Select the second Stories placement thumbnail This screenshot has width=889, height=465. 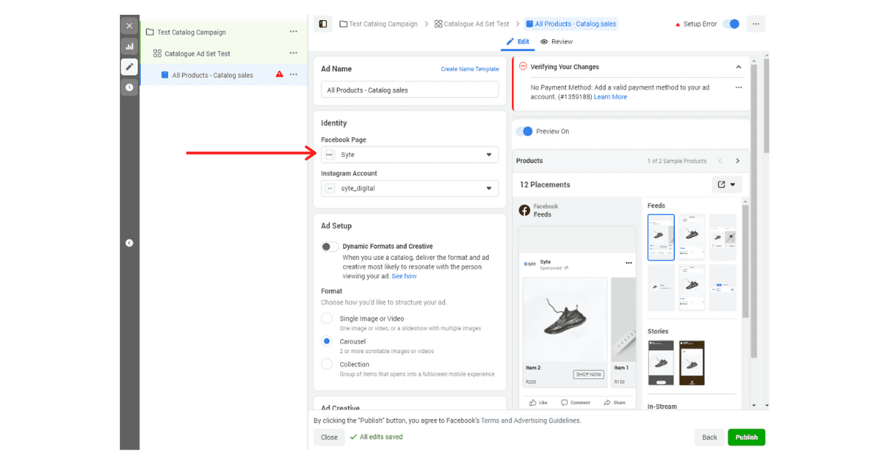(691, 363)
